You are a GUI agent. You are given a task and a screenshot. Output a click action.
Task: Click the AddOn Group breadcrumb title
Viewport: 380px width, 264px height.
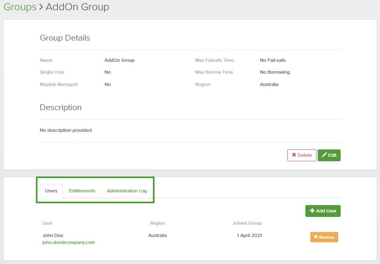click(x=77, y=7)
